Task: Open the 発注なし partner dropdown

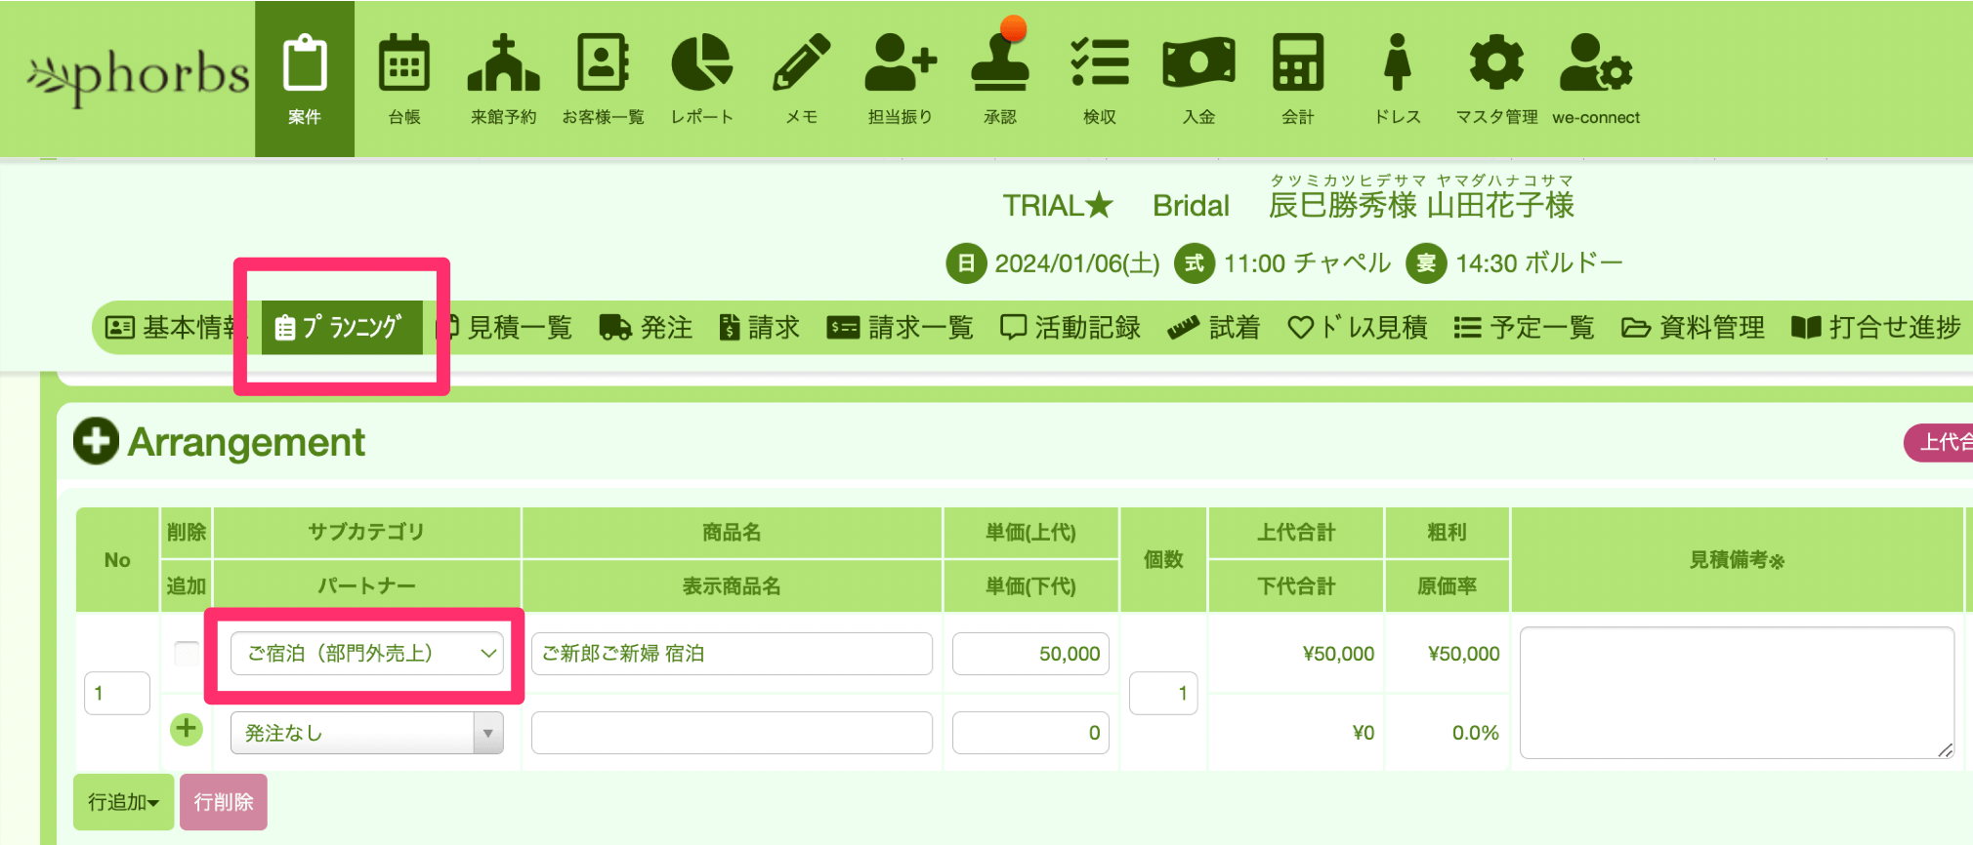Action: click(x=367, y=733)
